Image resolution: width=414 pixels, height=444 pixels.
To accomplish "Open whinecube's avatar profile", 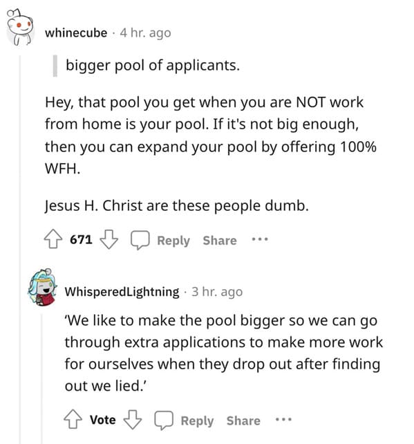I will [x=20, y=28].
